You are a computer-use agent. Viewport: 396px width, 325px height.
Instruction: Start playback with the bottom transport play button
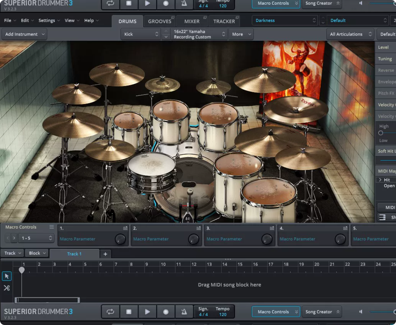coord(147,312)
